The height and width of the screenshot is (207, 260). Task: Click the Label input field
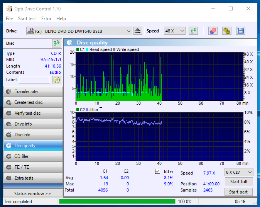tap(34, 80)
